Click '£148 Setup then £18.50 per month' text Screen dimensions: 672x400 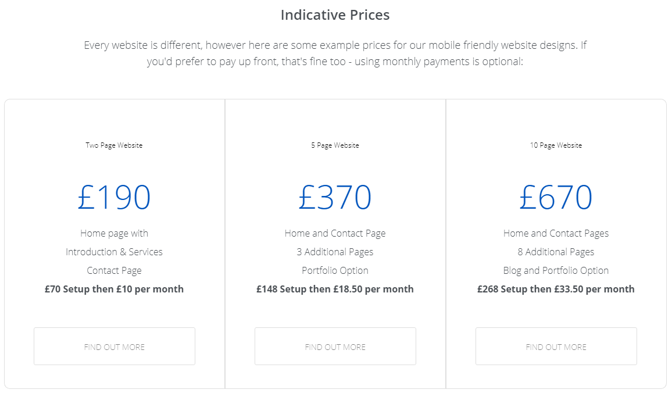tap(335, 289)
